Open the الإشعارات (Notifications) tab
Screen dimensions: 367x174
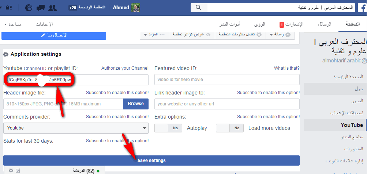click(x=292, y=24)
